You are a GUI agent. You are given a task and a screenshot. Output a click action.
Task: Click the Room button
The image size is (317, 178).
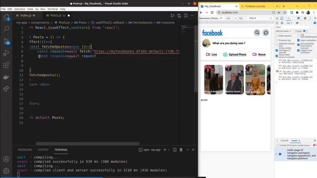[259, 54]
